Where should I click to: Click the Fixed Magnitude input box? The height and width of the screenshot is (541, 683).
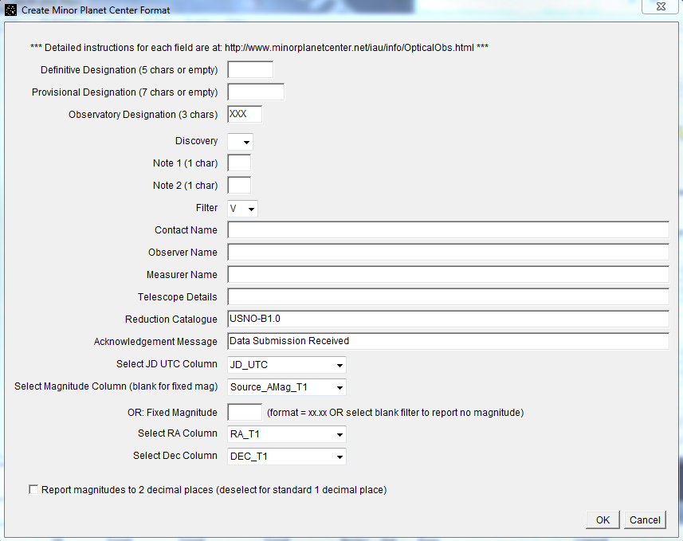[x=245, y=413]
